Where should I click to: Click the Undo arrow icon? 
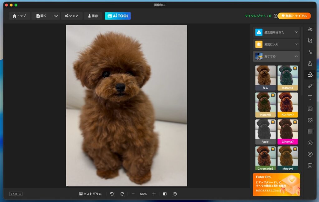coord(112,194)
